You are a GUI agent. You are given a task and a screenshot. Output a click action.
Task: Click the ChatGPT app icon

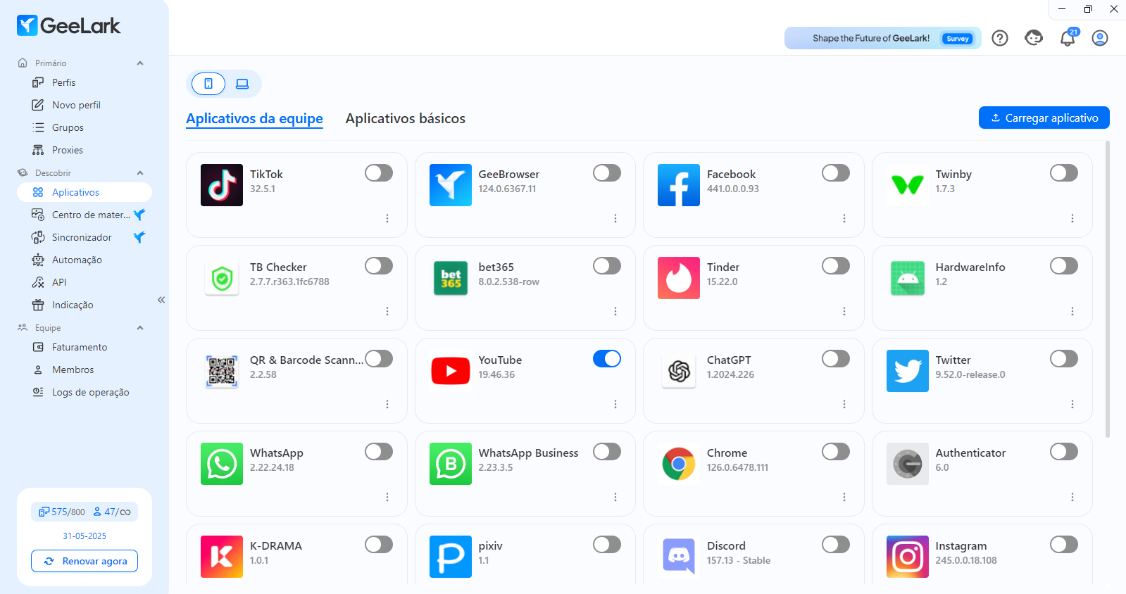[679, 371]
